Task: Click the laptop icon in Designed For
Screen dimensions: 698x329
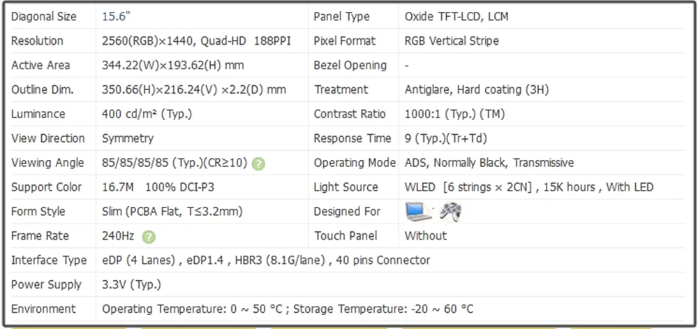Action: click(x=419, y=211)
